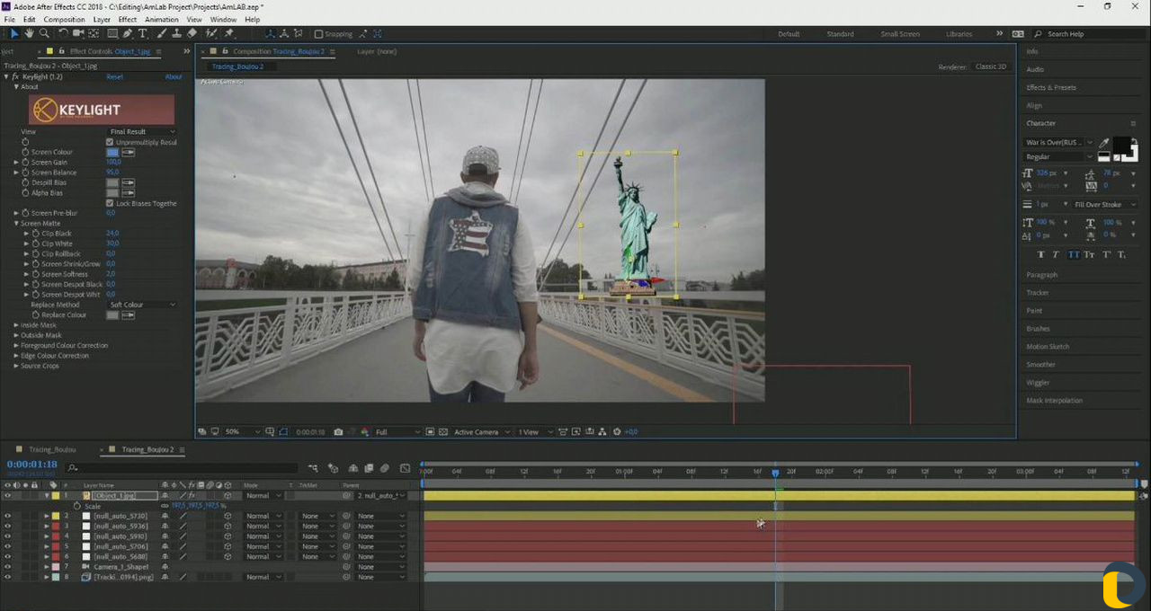
Task: Open the Composition menu
Action: coord(65,19)
